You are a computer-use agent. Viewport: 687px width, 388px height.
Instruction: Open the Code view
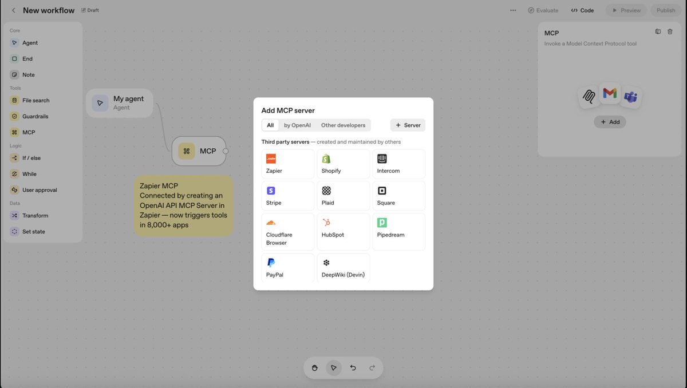pos(583,10)
